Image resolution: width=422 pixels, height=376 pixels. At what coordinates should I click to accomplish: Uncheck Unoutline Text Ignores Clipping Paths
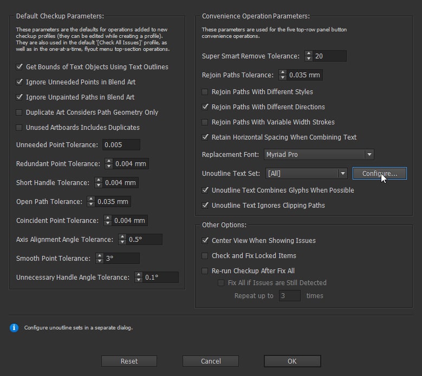[205, 206]
